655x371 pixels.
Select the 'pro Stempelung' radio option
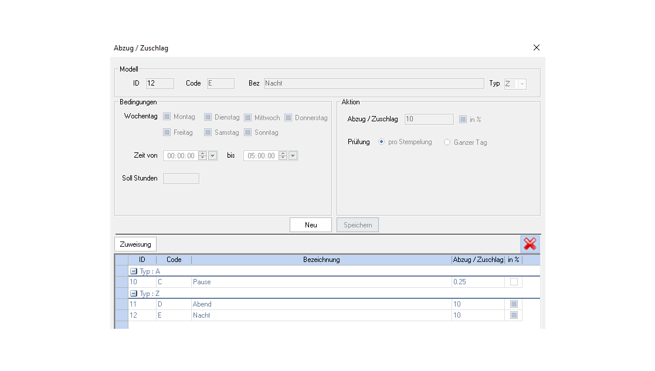[x=382, y=142]
